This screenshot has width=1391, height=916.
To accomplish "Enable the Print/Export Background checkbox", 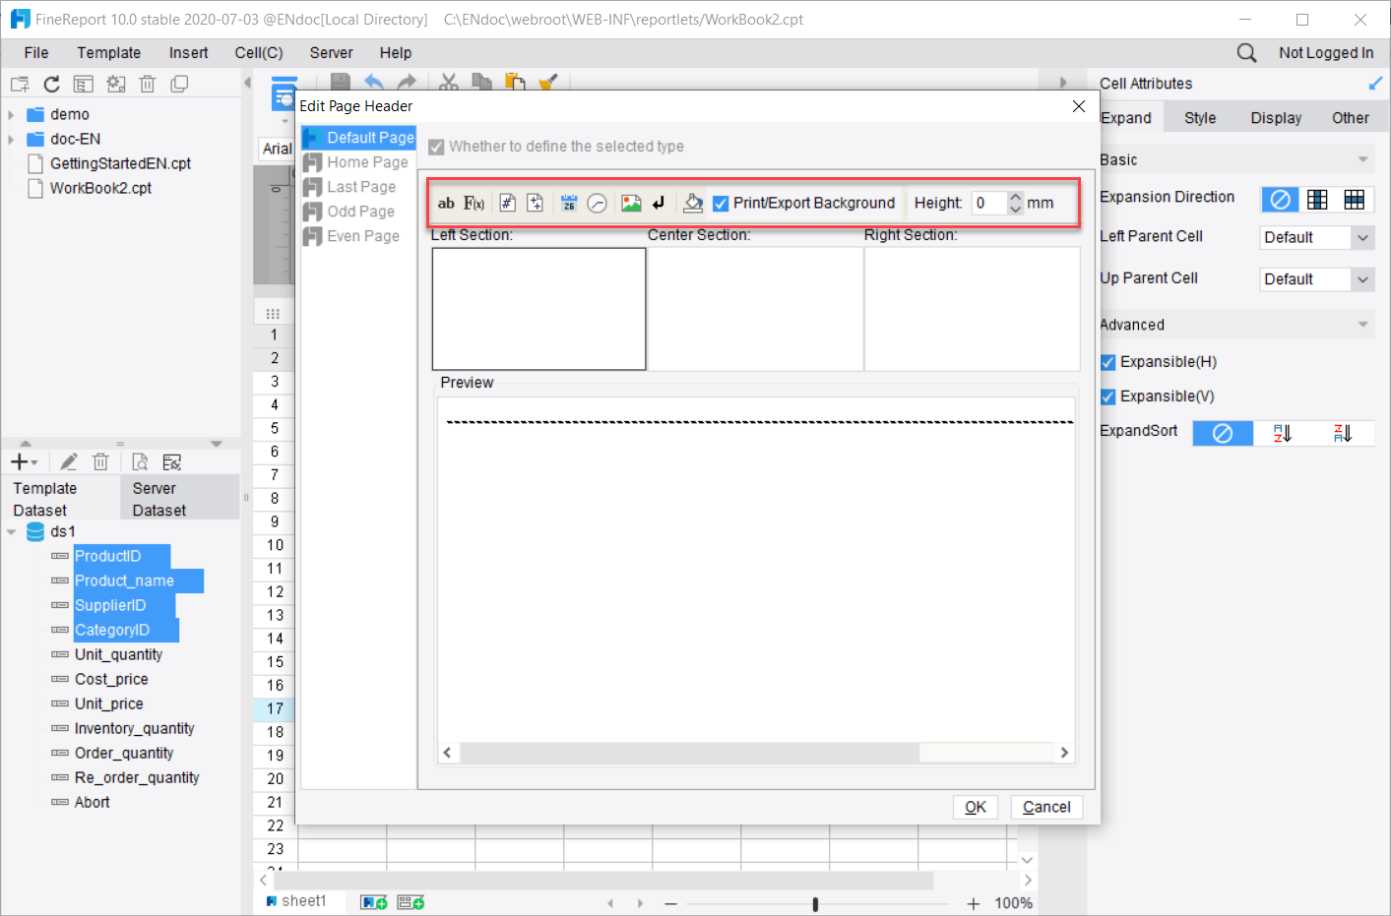I will point(722,203).
